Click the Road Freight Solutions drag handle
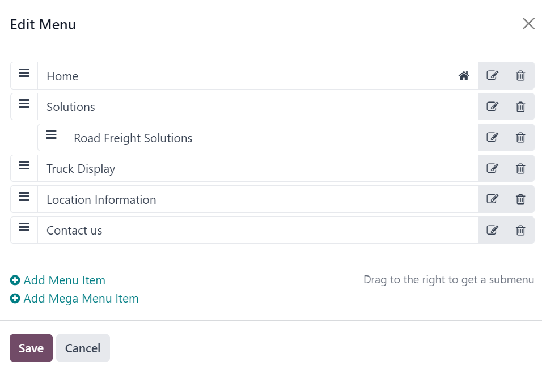 coord(51,134)
